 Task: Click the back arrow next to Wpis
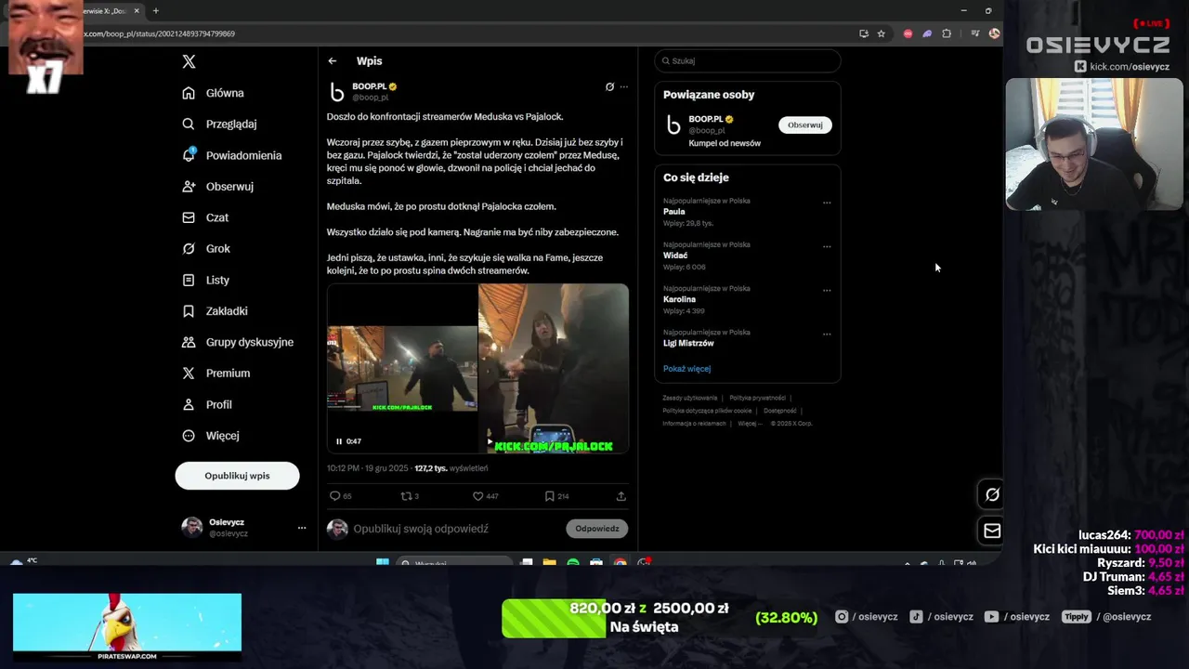pos(333,61)
